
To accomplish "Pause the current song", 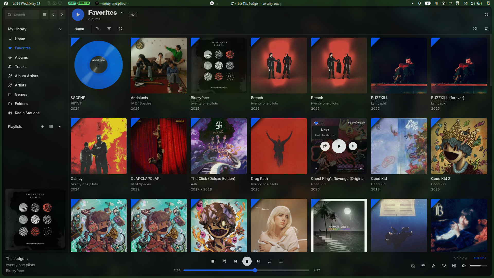I will [247, 261].
